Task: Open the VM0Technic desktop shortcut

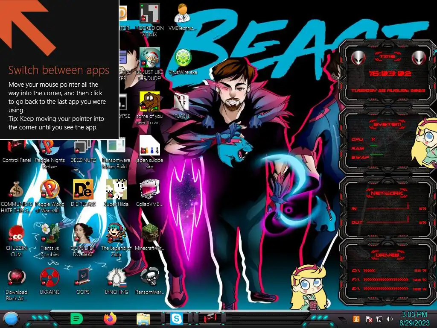Action: [183, 17]
